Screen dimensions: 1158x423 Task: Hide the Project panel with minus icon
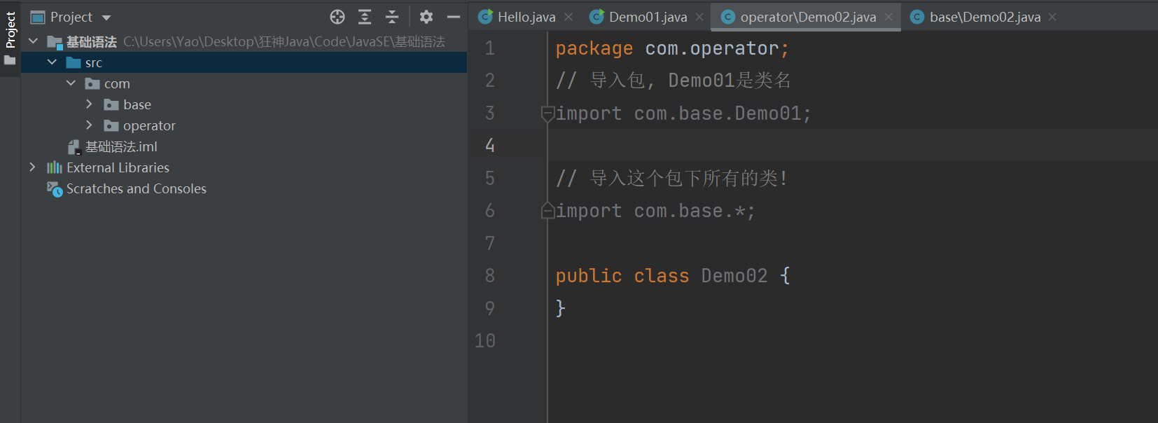coord(454,17)
